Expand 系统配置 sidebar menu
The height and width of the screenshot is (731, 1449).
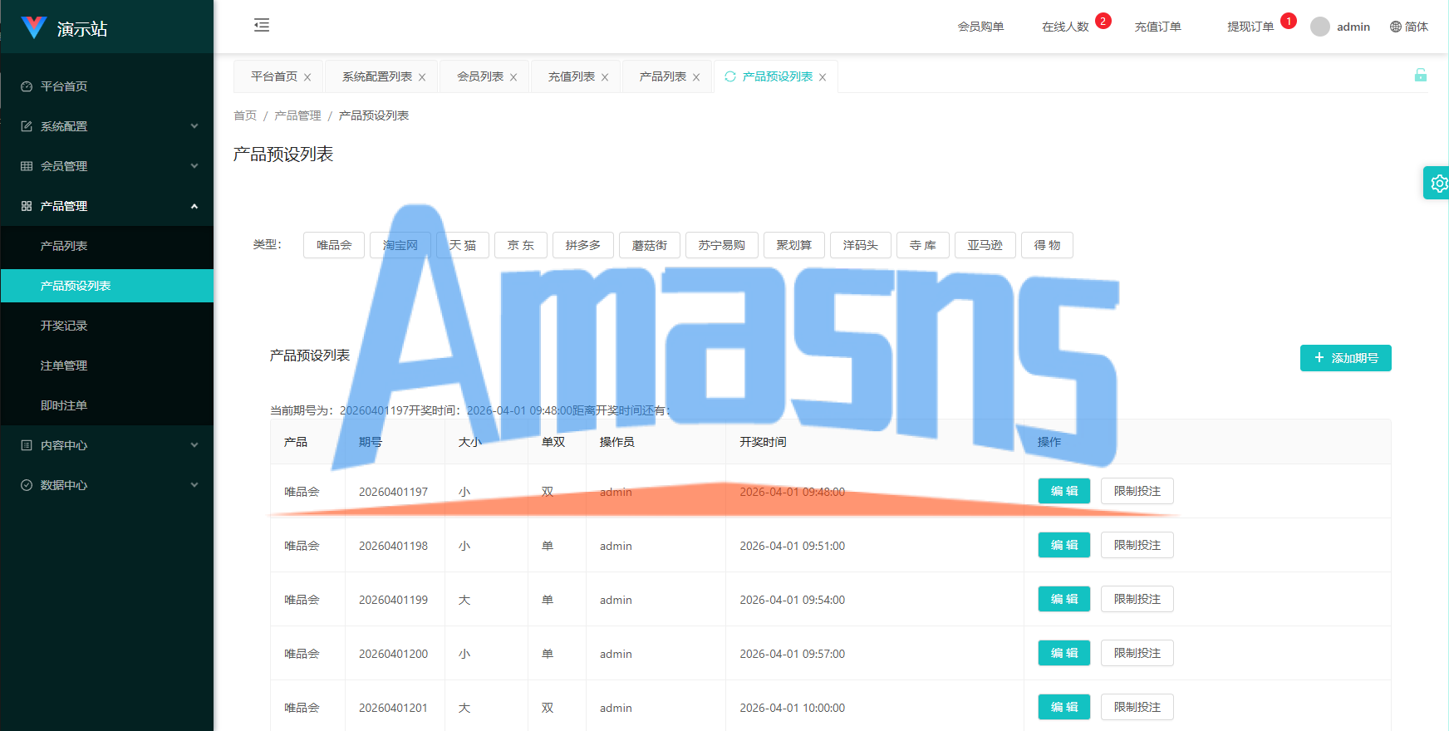coord(107,126)
